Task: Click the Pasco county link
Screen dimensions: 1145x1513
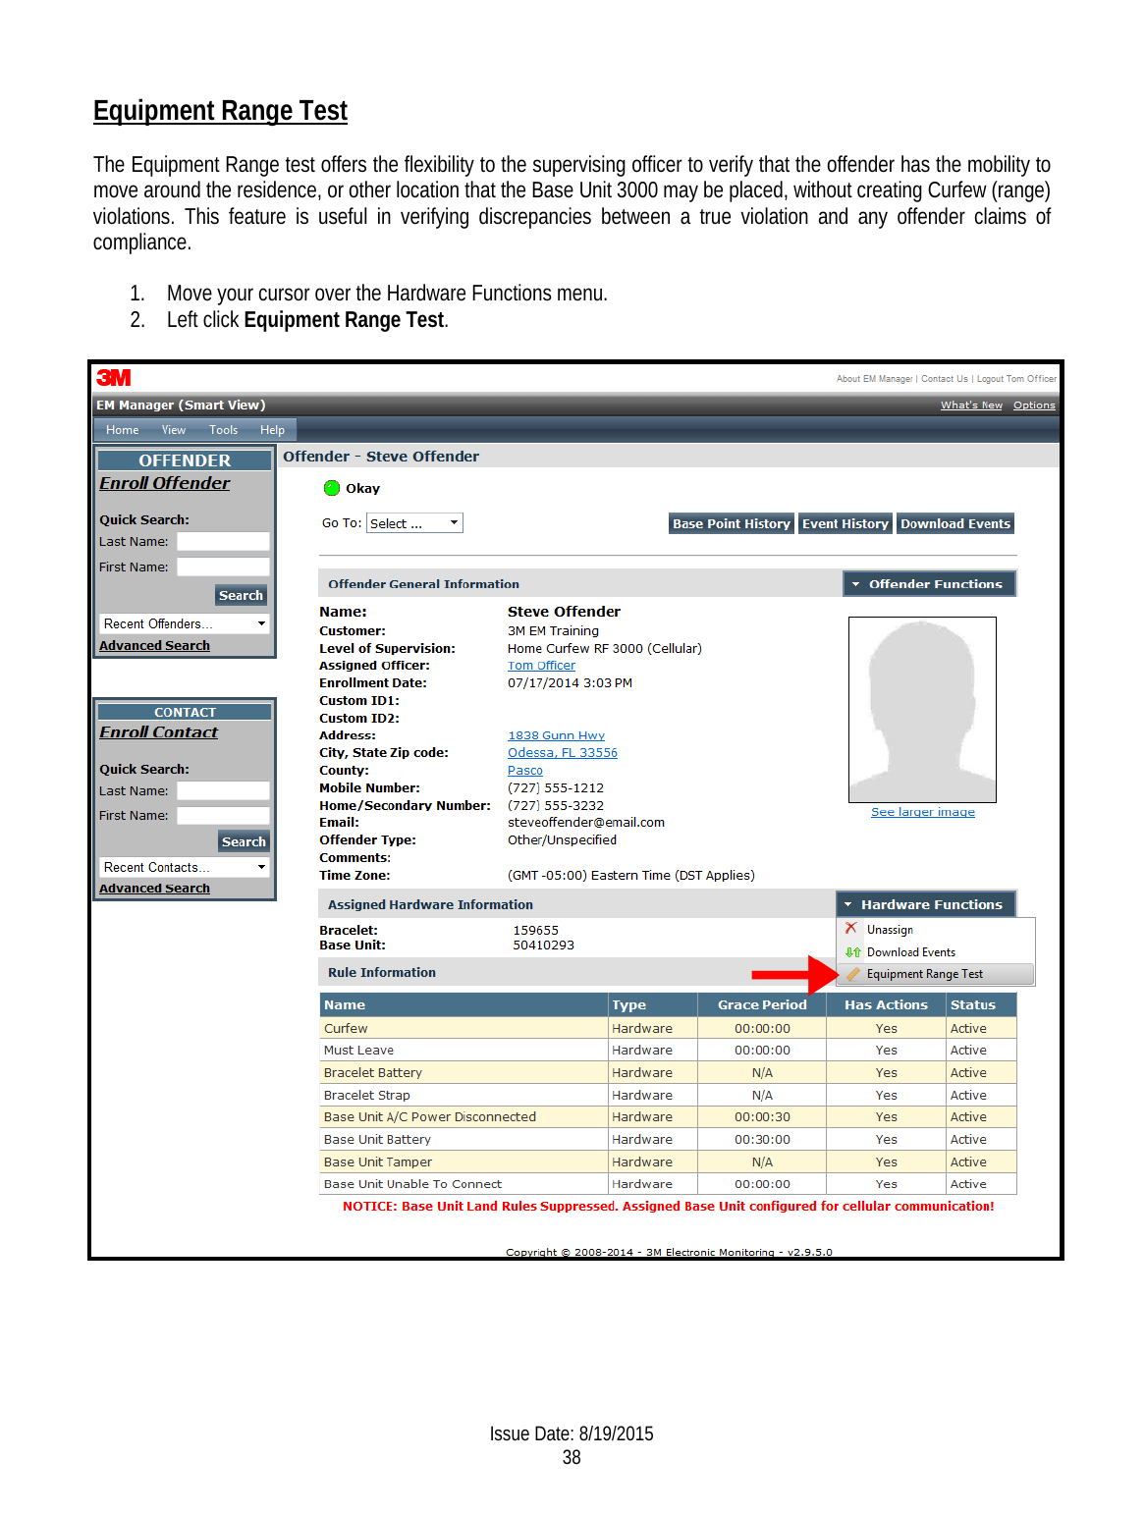Action: coord(525,771)
